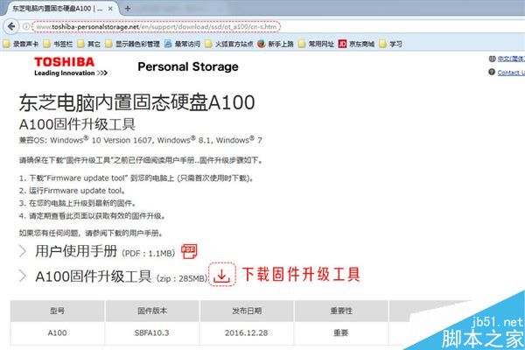Click the red PDF document icon

pos(189,251)
